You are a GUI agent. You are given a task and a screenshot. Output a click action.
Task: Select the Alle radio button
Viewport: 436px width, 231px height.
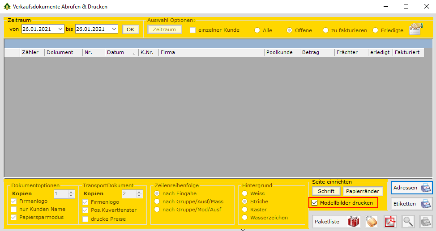pos(257,30)
